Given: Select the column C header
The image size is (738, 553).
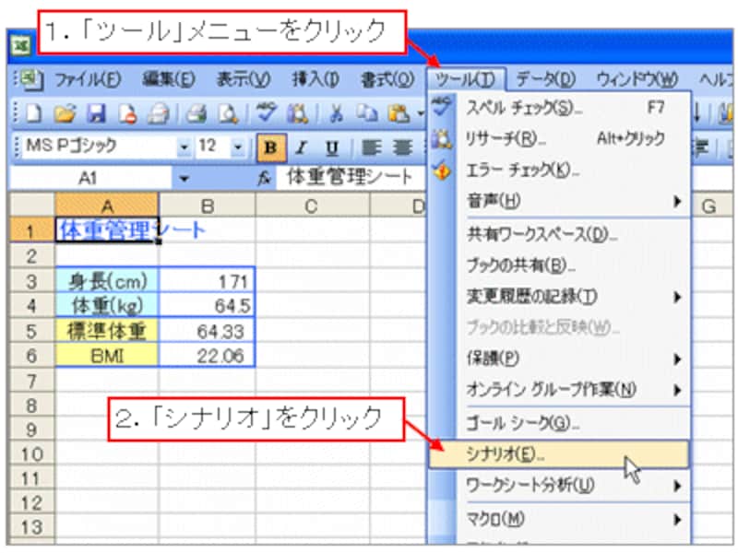Looking at the screenshot, I should click(311, 206).
